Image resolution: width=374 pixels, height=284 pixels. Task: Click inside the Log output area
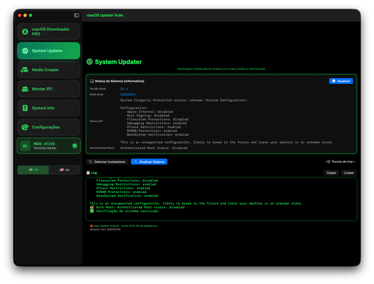pyautogui.click(x=221, y=199)
